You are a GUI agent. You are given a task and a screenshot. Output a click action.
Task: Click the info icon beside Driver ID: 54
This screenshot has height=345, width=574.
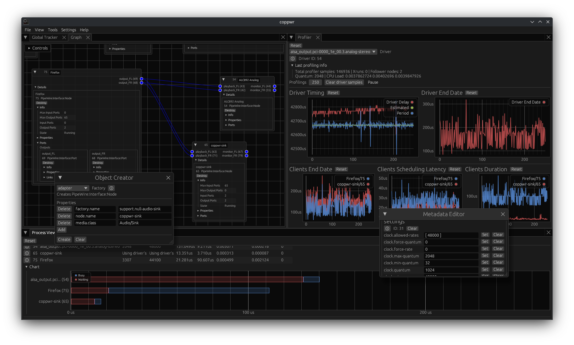point(293,59)
